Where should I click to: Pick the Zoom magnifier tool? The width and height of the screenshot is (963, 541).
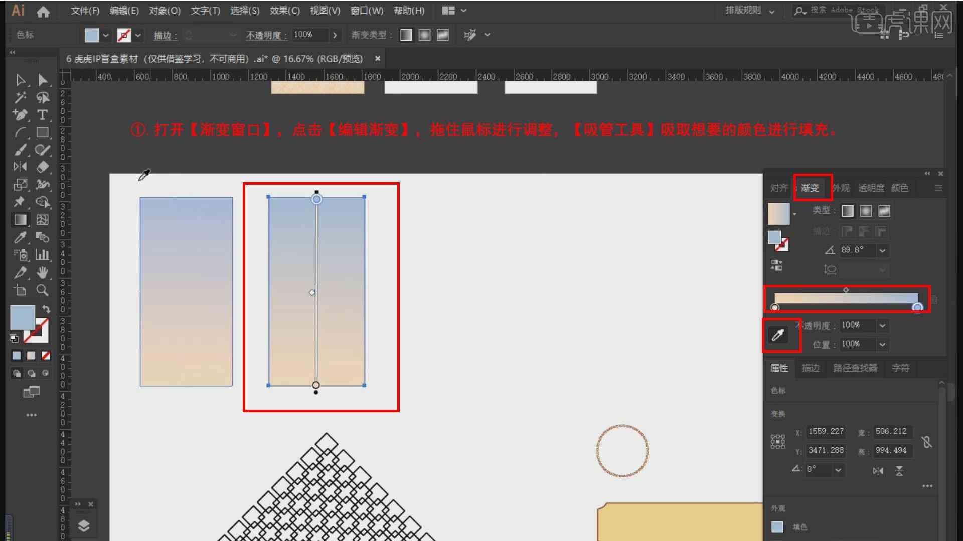pos(43,290)
